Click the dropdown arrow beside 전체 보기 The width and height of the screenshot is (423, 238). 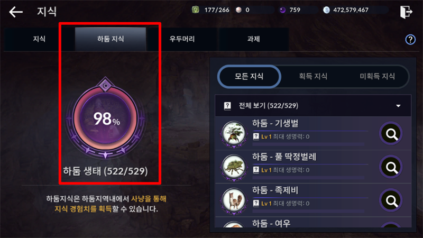[x=398, y=106]
